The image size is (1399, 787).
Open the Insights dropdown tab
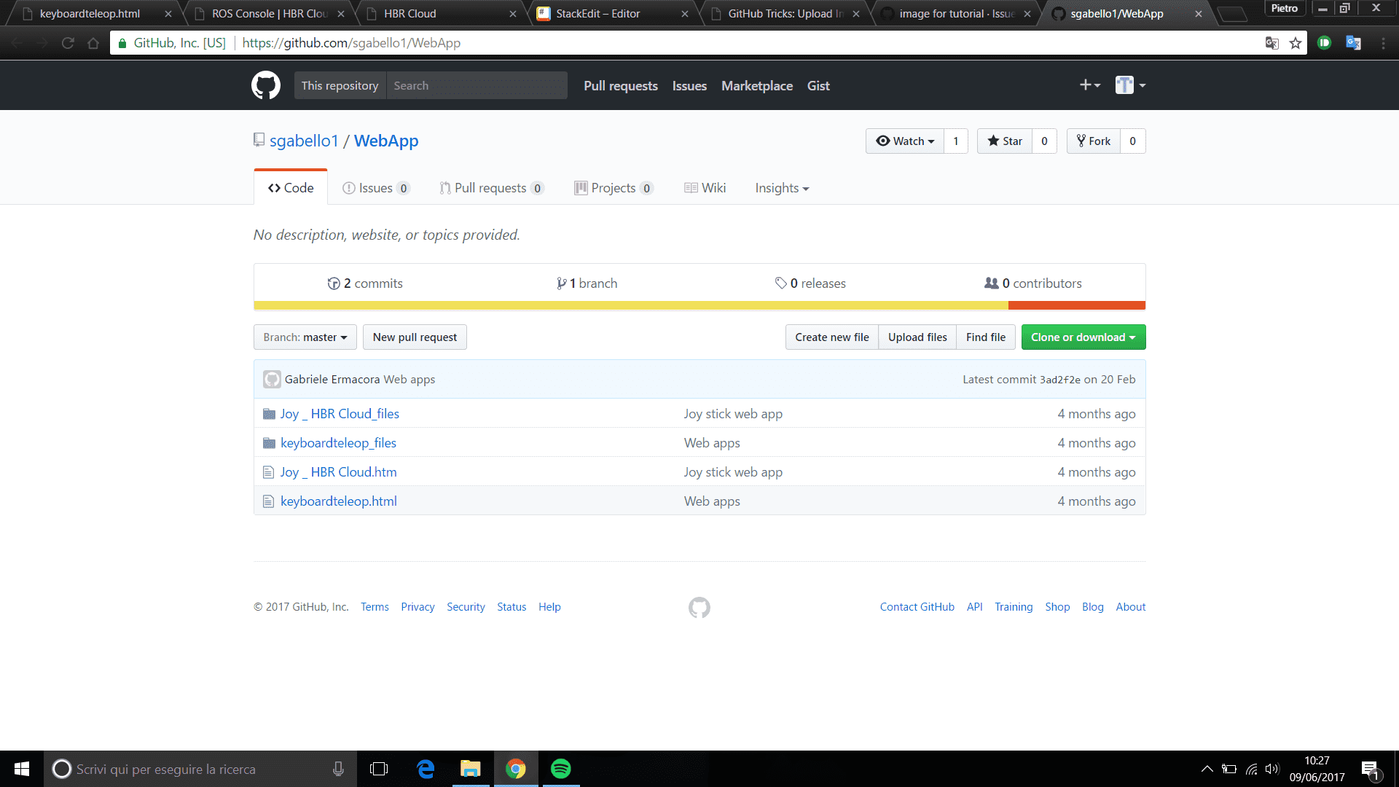coord(781,188)
